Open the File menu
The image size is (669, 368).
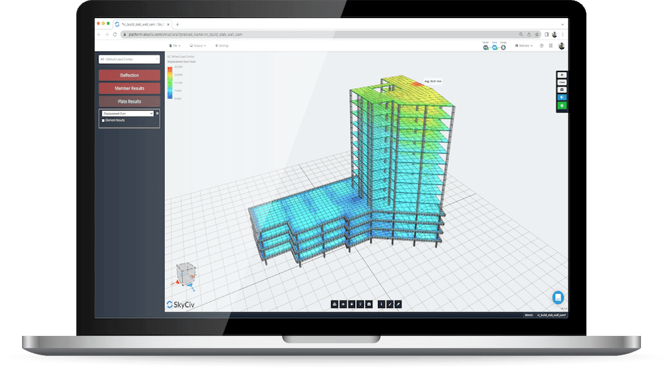(175, 45)
